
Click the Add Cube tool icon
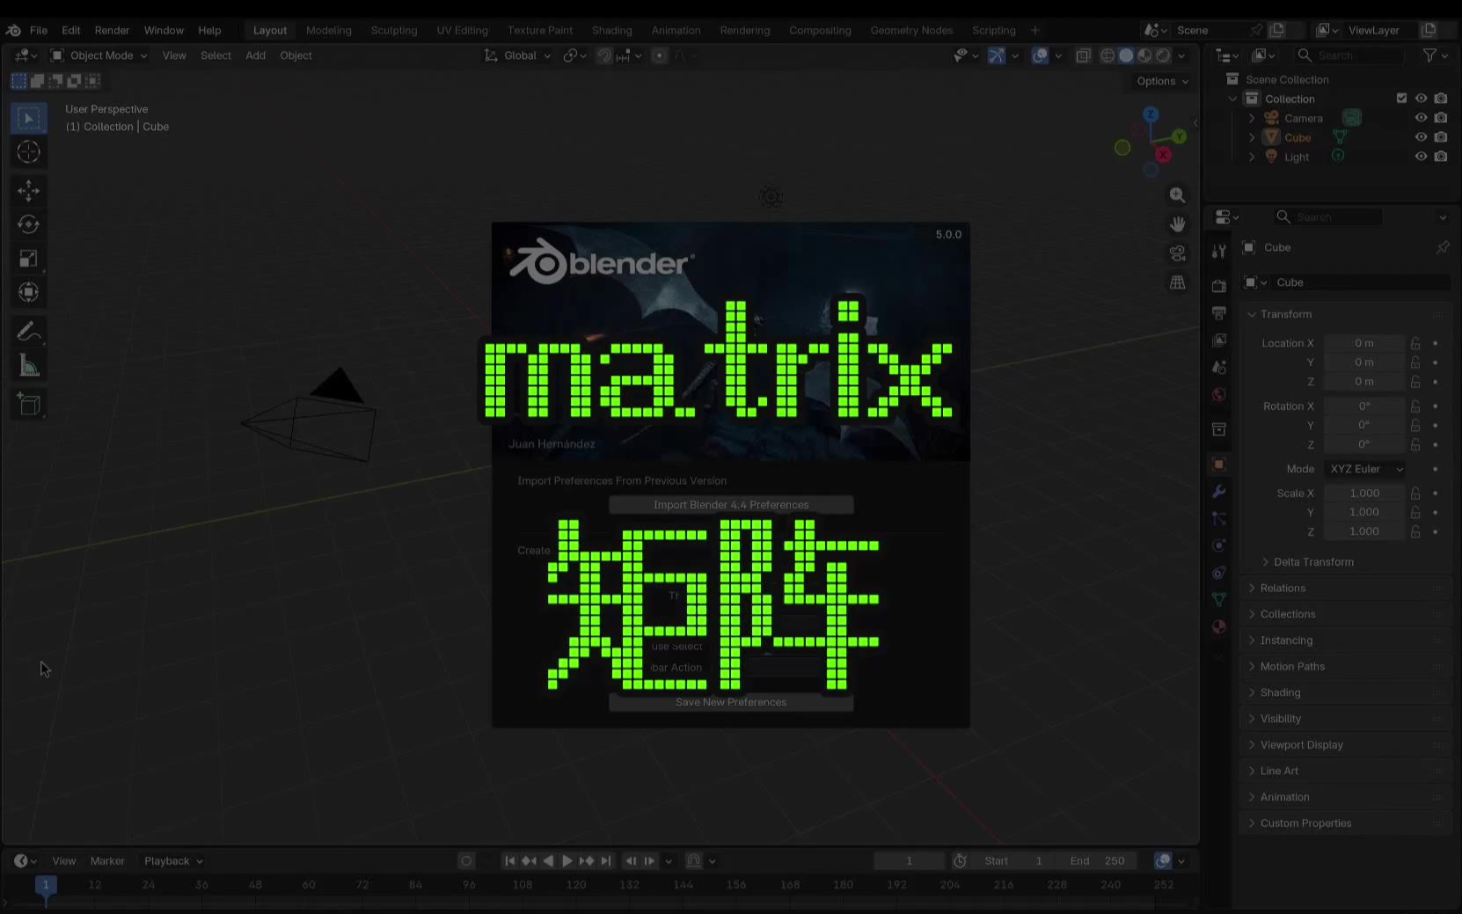click(28, 405)
